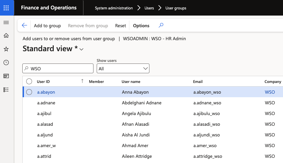Click email a.alasadi_wso
Image resolution: width=283 pixels, height=163 pixels.
(x=207, y=124)
